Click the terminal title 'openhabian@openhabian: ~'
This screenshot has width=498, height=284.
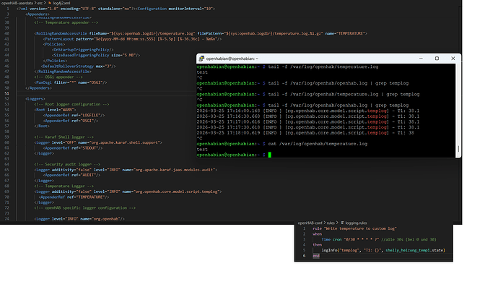232,59
